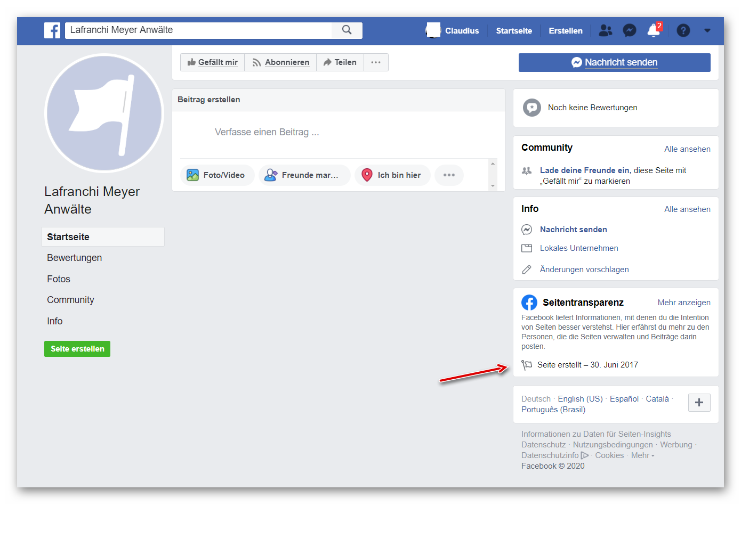Click the friend requests icon

(605, 31)
